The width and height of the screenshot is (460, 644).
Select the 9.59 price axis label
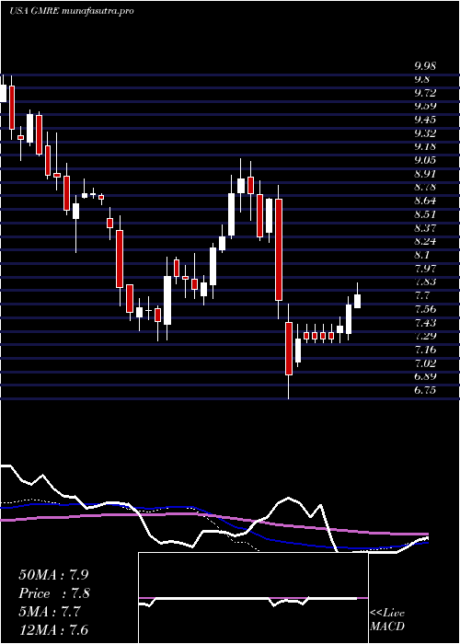(425, 106)
